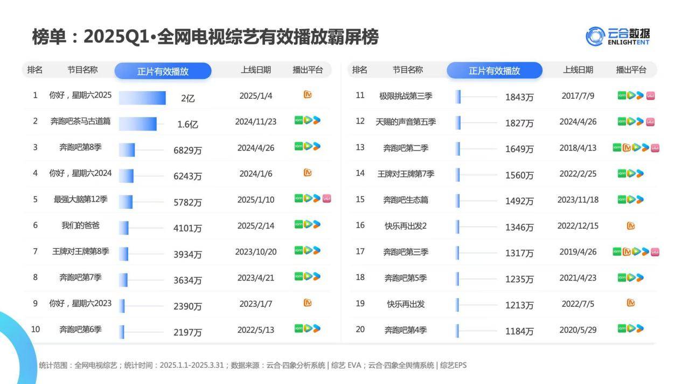Click the play count 6243万

click(187, 176)
